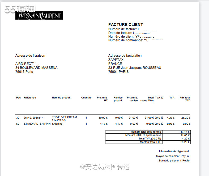Click shipping price 4,17 €
This screenshot has height=176, width=209.
coord(104,124)
